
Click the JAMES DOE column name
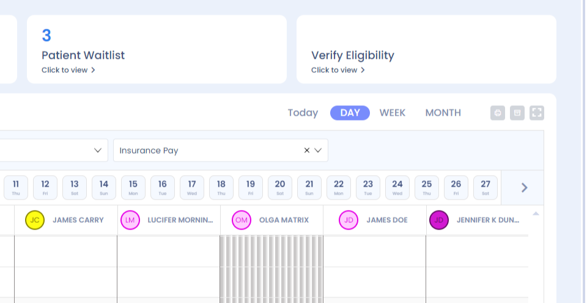point(387,220)
